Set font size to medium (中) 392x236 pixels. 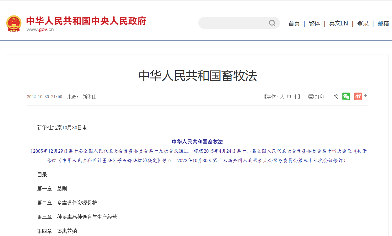pos(289,97)
